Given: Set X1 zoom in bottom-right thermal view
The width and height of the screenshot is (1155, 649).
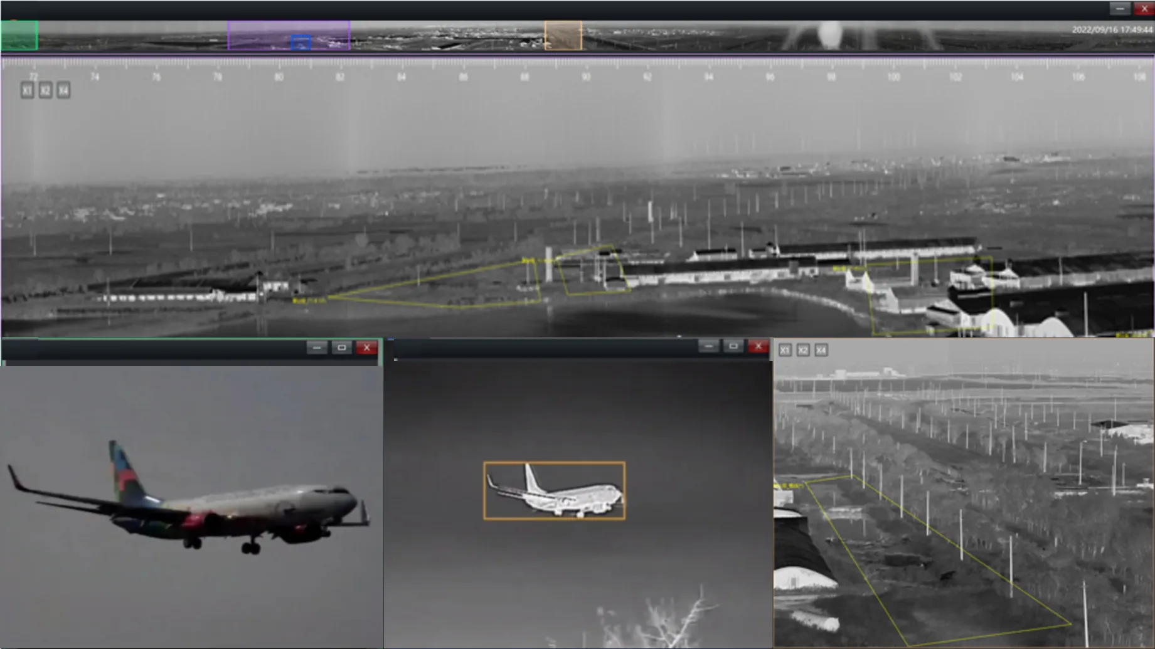Looking at the screenshot, I should point(785,351).
